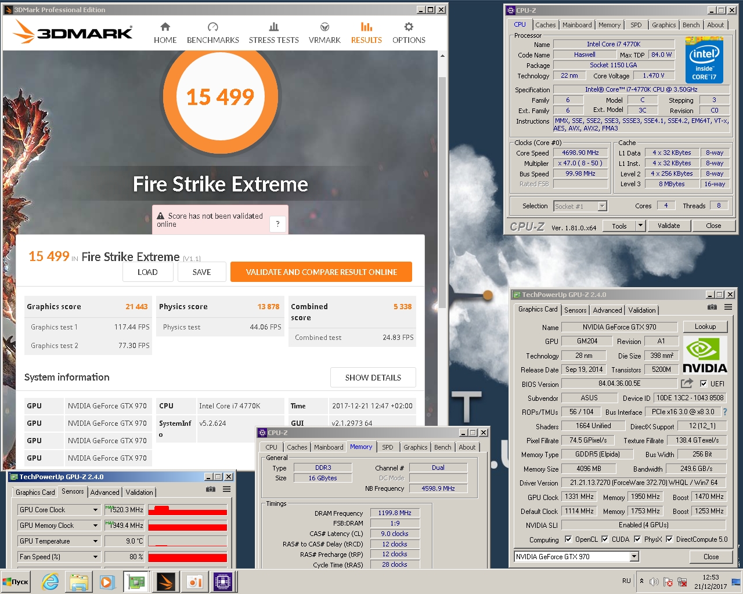The image size is (743, 594).
Task: Click Validate and Compare Result Online
Action: coord(321,272)
